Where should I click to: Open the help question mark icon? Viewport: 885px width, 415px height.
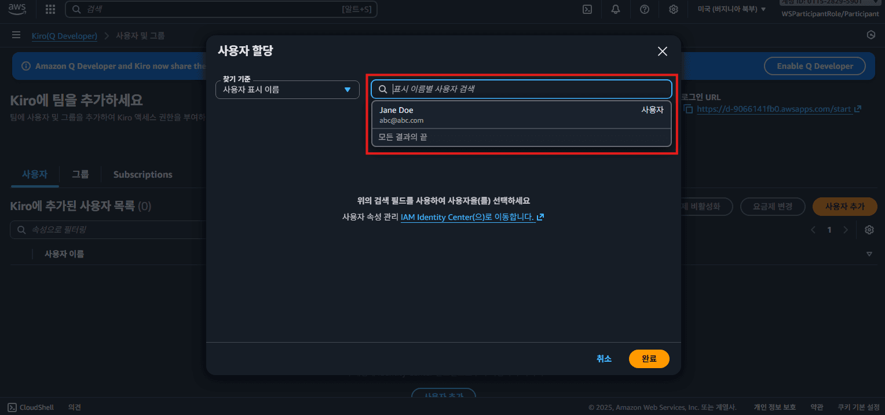coord(645,9)
